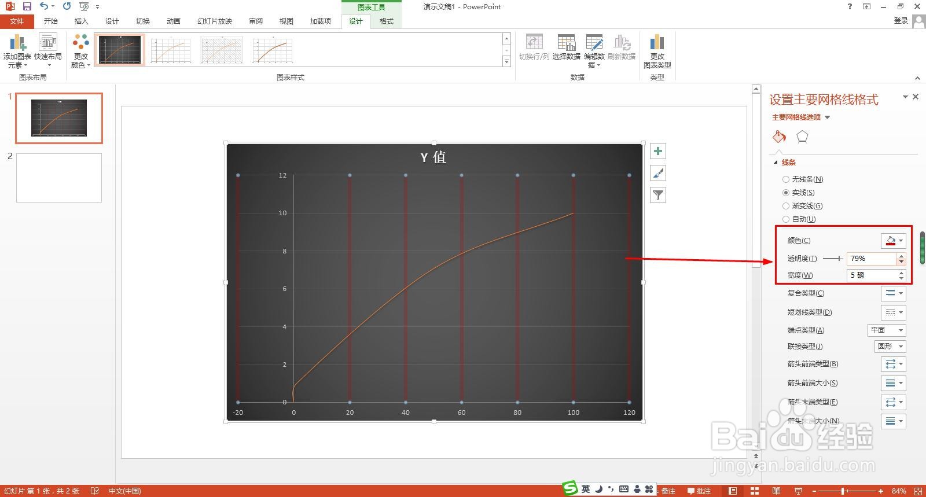The image size is (926, 497).
Task: Click width 5 磅 input field
Action: 872,275
